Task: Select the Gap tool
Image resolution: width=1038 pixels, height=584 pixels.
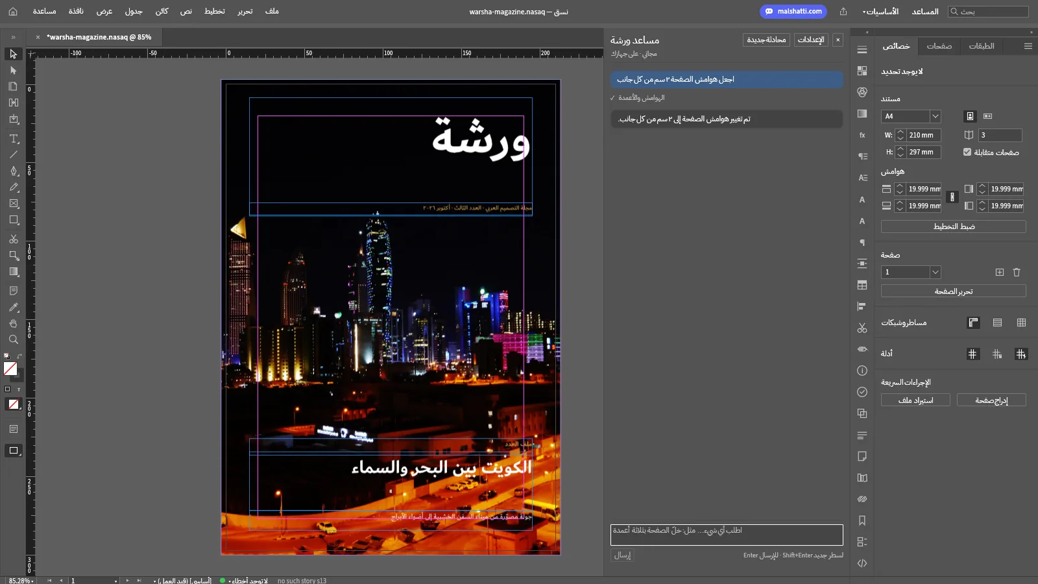Action: (13, 103)
